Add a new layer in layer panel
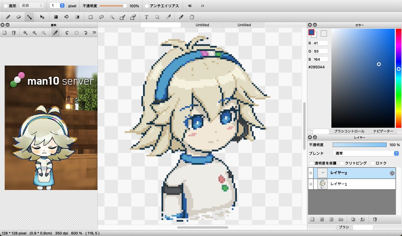Screen dimensions: 402x236 (x=313, y=220)
